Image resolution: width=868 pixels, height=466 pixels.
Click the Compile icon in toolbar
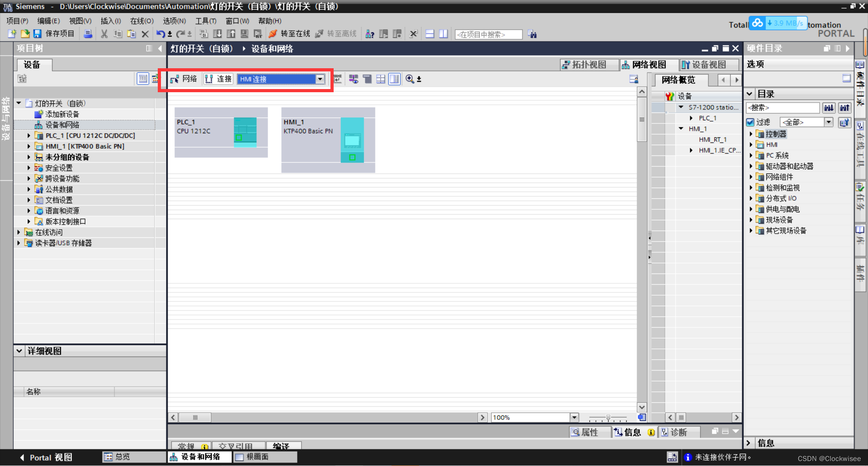tap(204, 34)
